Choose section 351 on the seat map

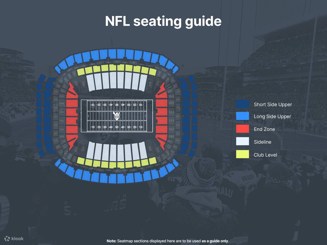pyautogui.click(x=62, y=121)
